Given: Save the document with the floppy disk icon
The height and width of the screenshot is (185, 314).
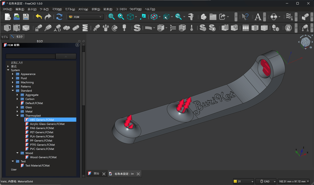Looking at the screenshot, I should pyautogui.click(x=26, y=17).
